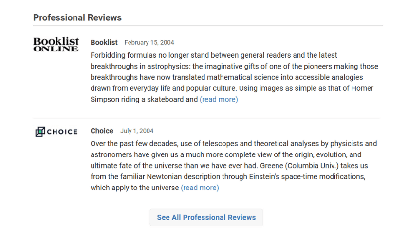Viewport: 408px width, 240px height.
Task: Expand Booklist review with read more
Action: pos(219,99)
